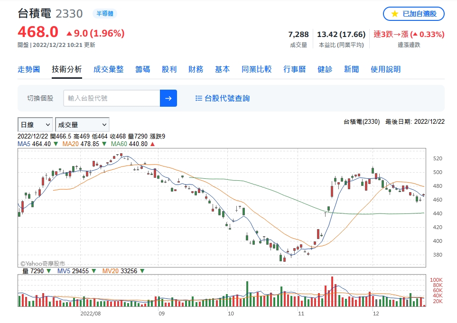Click the 2022/08 x-axis label
The image size is (457, 323).
91,314
